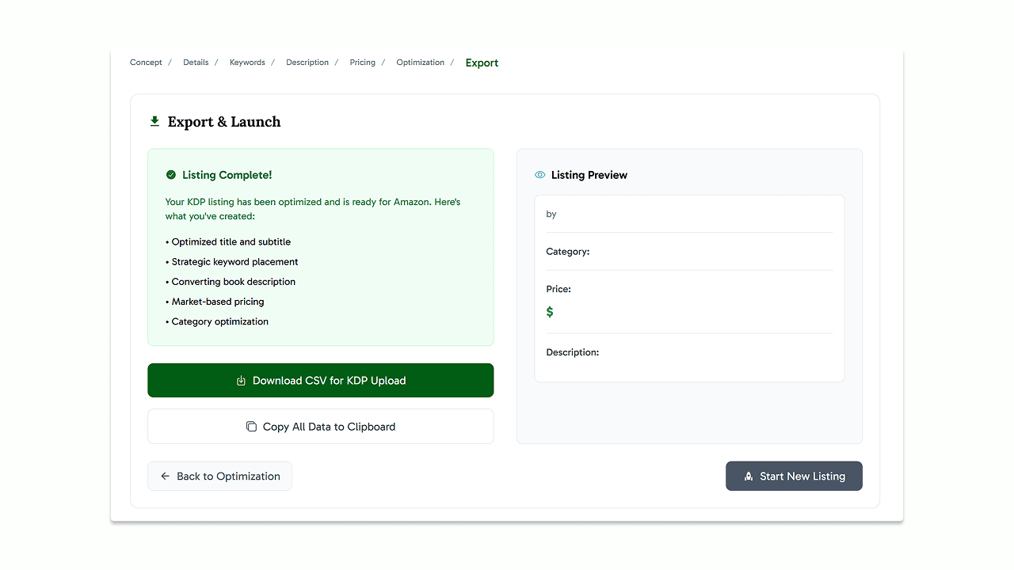Image resolution: width=1014 pixels, height=570 pixels.
Task: Copy all data to clipboard
Action: pos(320,426)
